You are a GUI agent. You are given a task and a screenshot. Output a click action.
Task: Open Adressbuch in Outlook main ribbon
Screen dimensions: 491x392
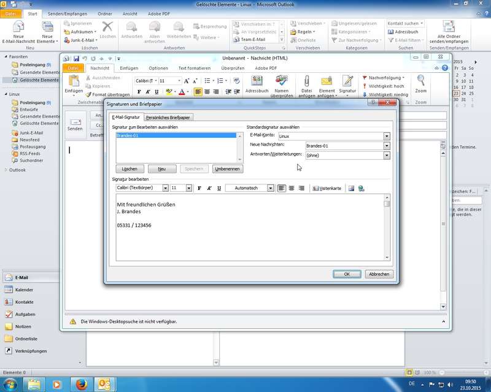click(x=403, y=32)
